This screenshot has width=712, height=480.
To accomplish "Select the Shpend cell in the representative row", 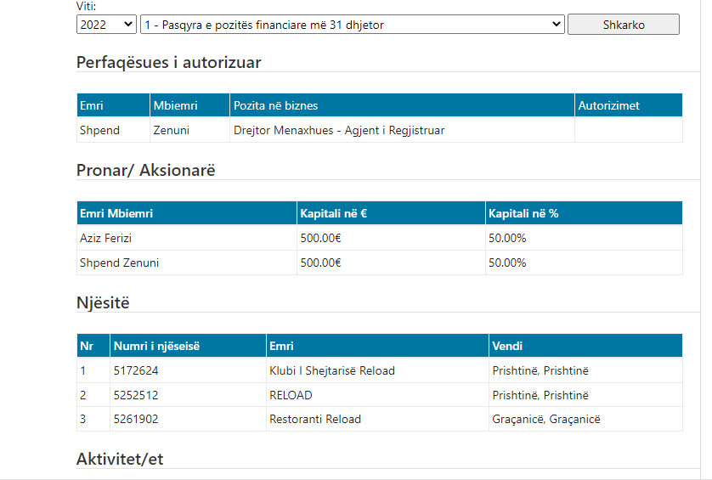I will click(x=113, y=130).
